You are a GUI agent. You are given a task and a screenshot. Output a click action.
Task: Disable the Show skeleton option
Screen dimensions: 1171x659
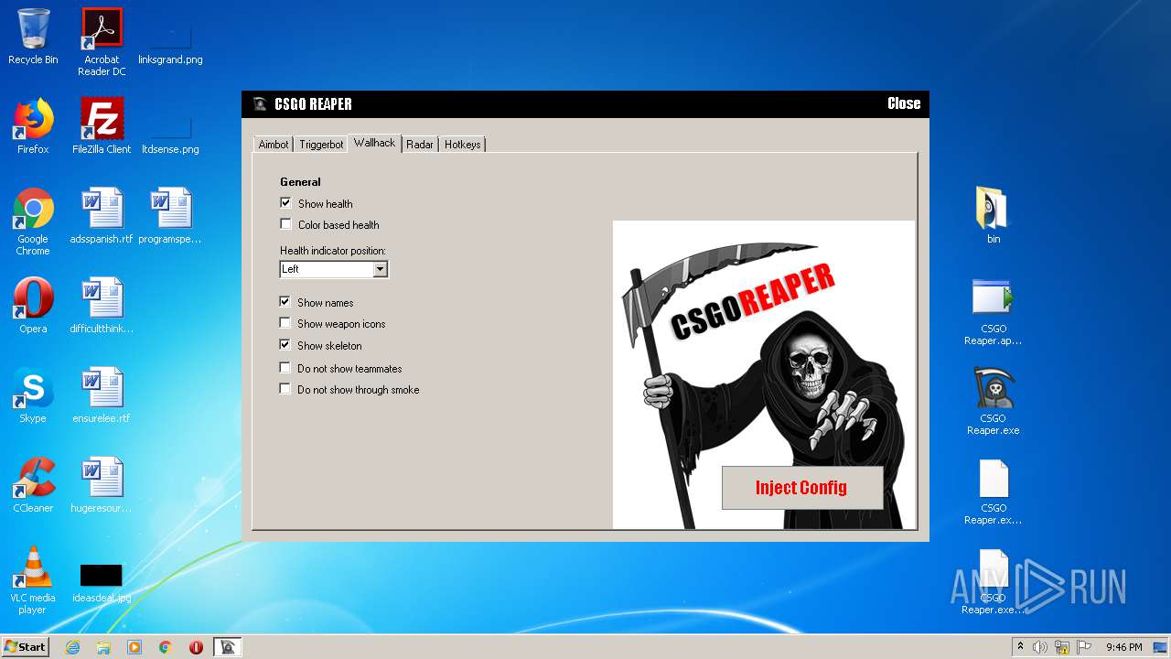pos(285,345)
